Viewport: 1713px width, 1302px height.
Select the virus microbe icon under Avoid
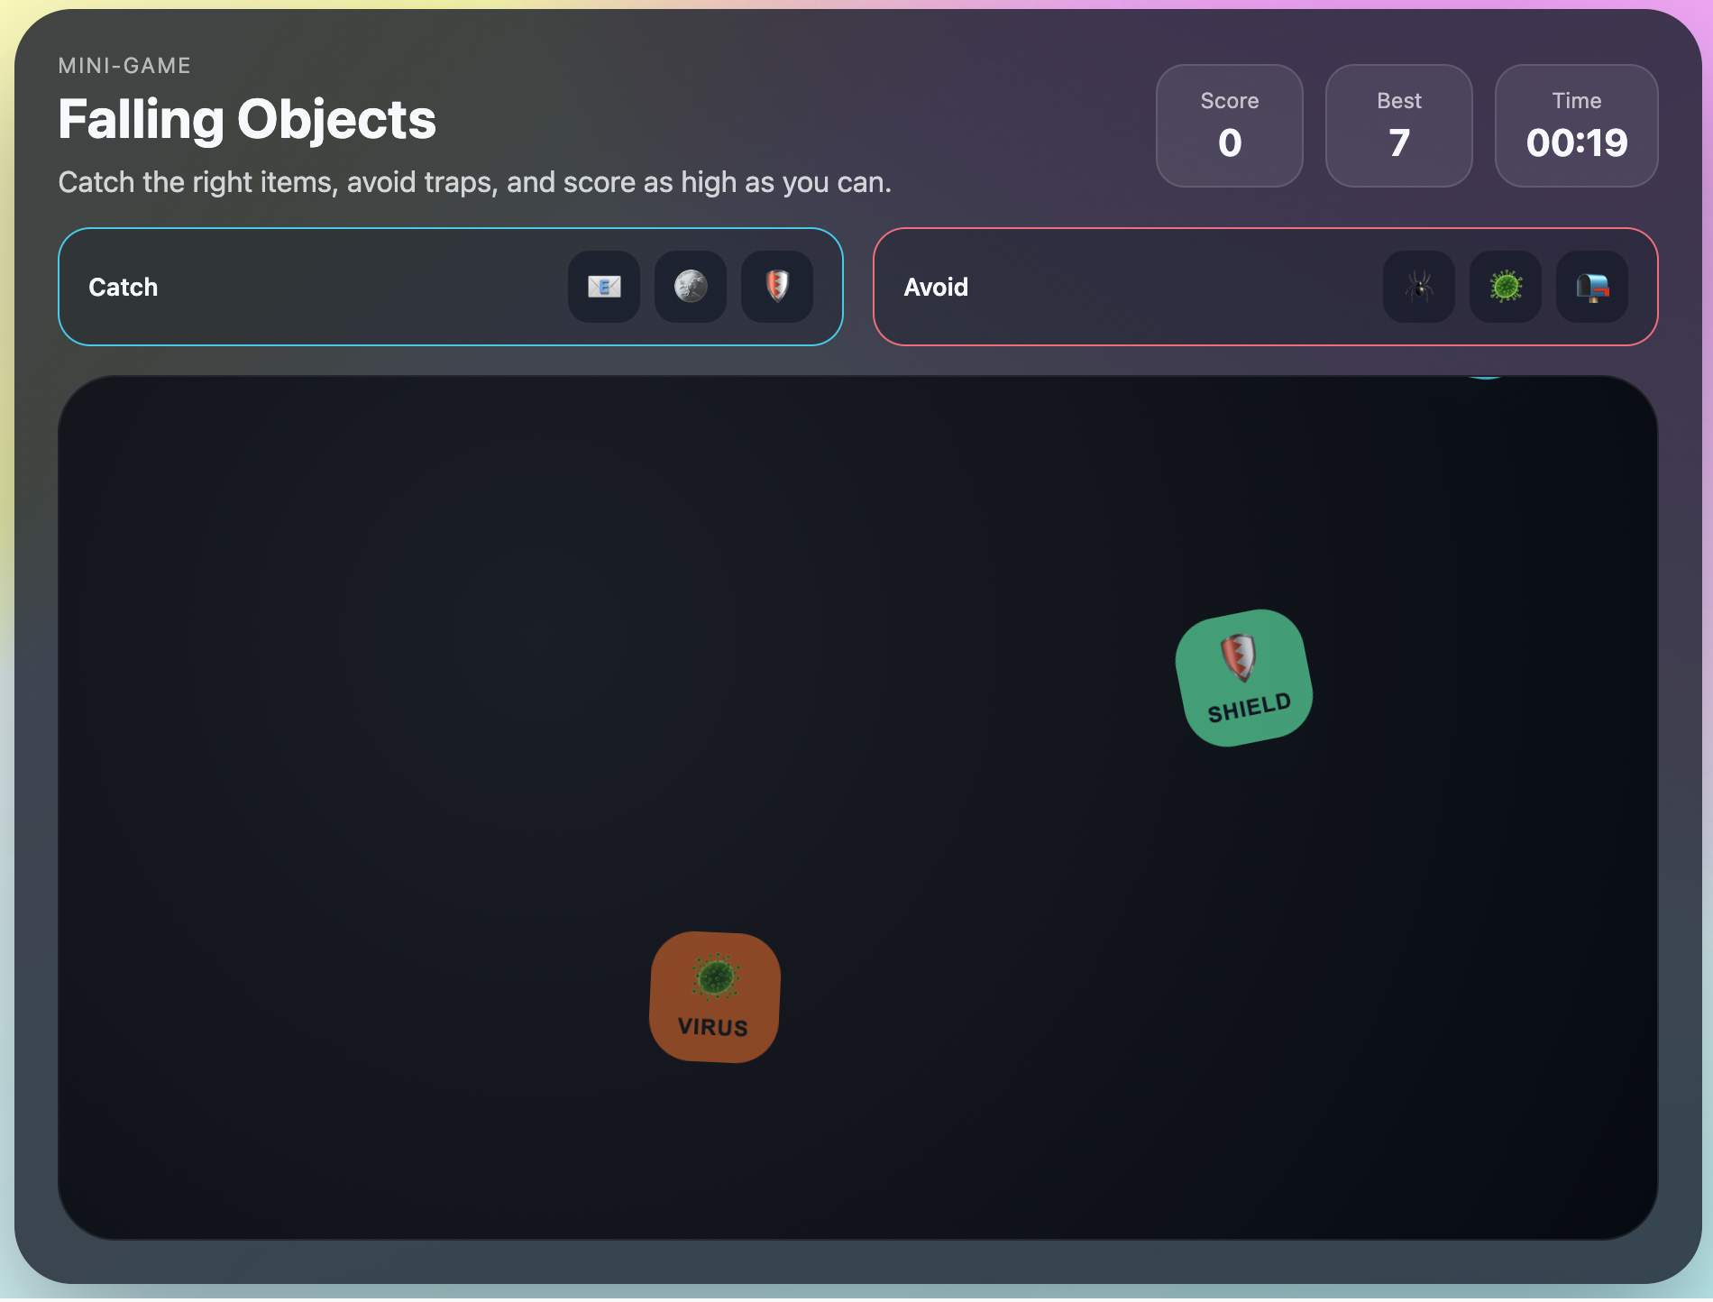(x=1505, y=287)
